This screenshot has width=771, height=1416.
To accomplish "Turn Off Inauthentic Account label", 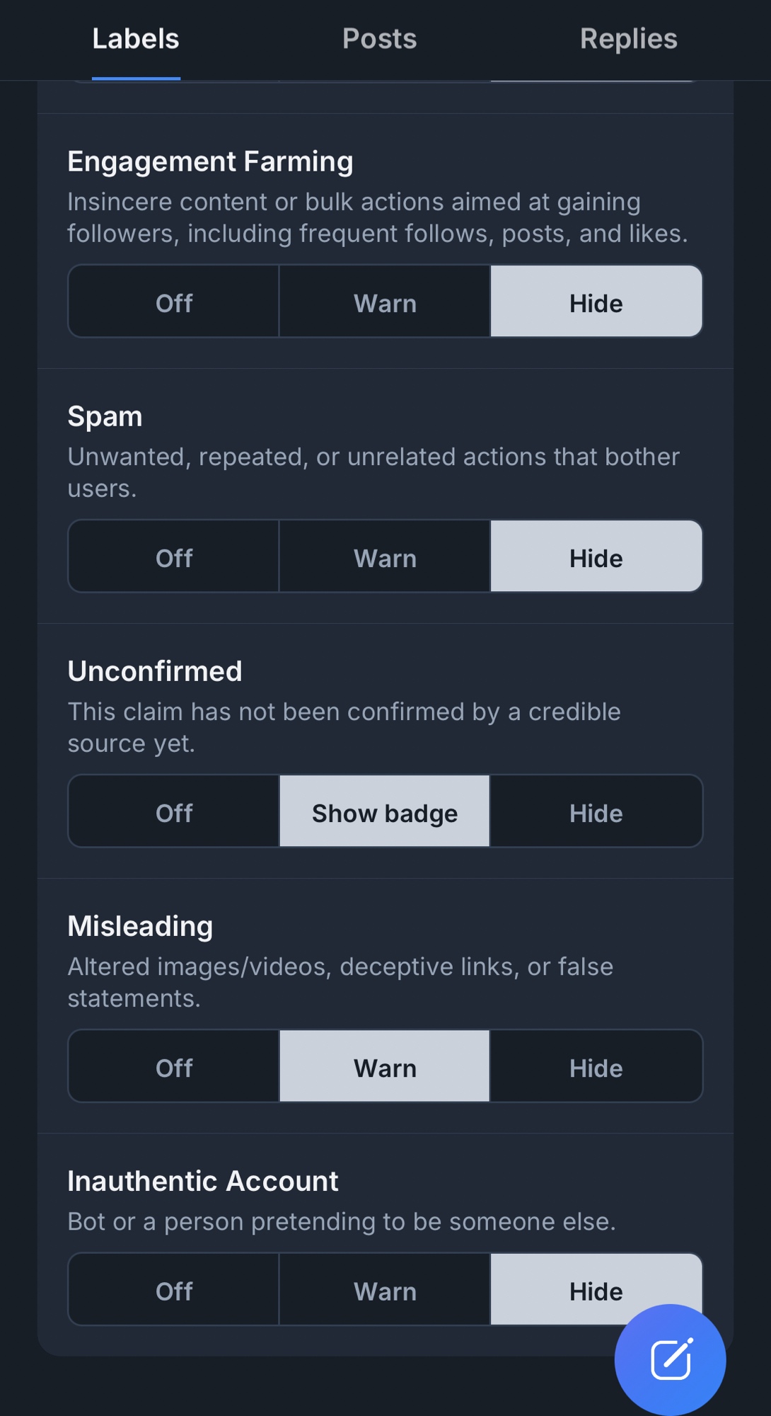I will click(x=174, y=1290).
